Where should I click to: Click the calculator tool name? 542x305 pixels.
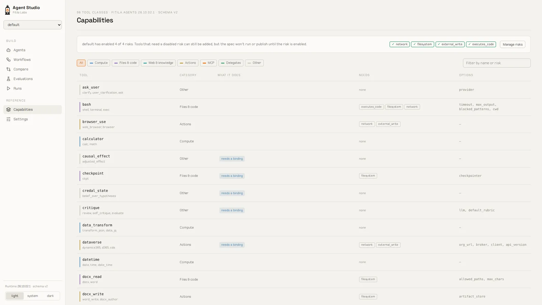[x=93, y=139]
